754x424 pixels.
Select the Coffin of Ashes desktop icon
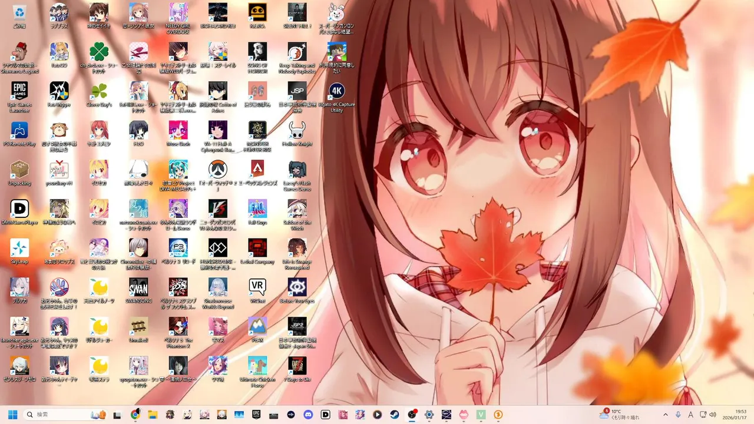click(x=217, y=97)
